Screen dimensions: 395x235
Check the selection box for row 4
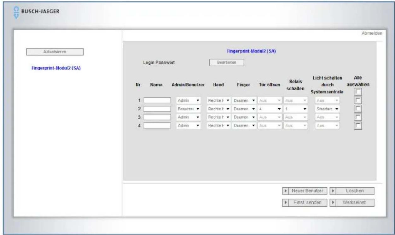358,126
